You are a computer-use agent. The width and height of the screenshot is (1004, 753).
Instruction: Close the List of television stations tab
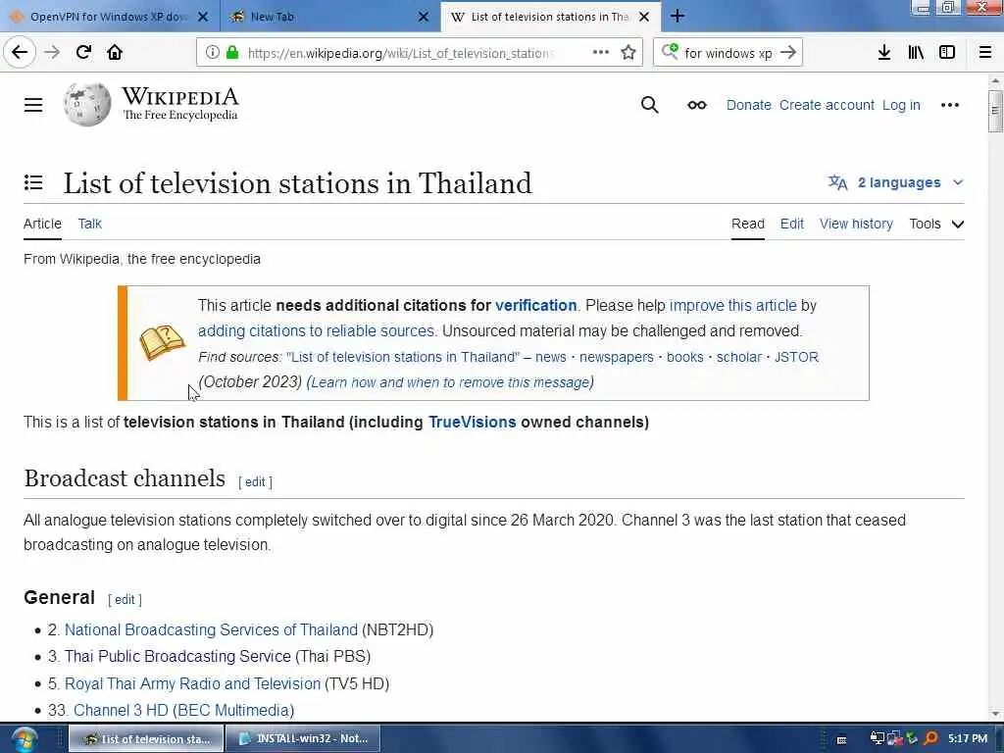645,18
